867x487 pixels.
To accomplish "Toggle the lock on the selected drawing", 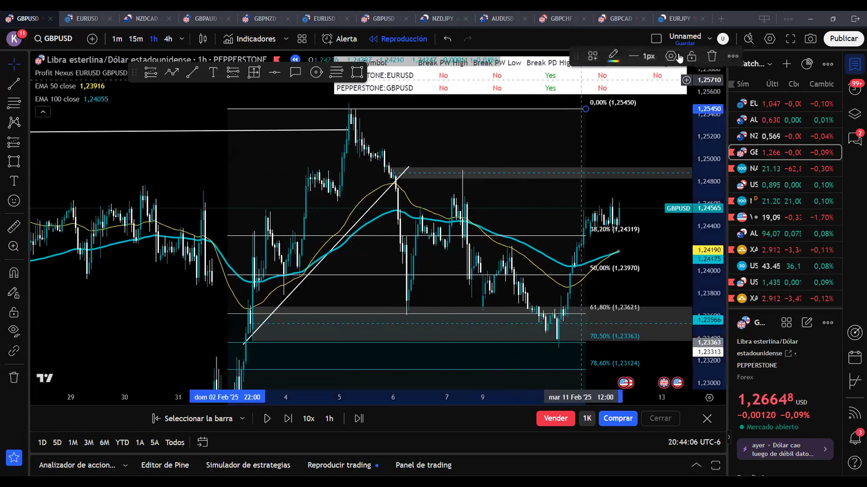I will [x=692, y=56].
